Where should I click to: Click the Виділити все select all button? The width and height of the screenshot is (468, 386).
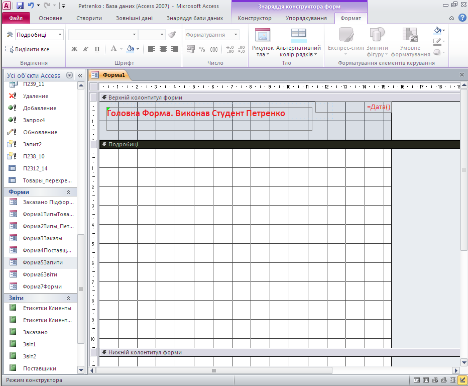click(x=28, y=49)
